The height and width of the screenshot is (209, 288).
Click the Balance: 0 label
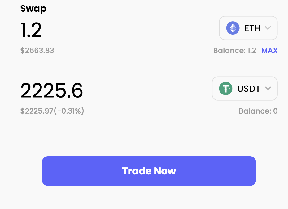(x=258, y=111)
